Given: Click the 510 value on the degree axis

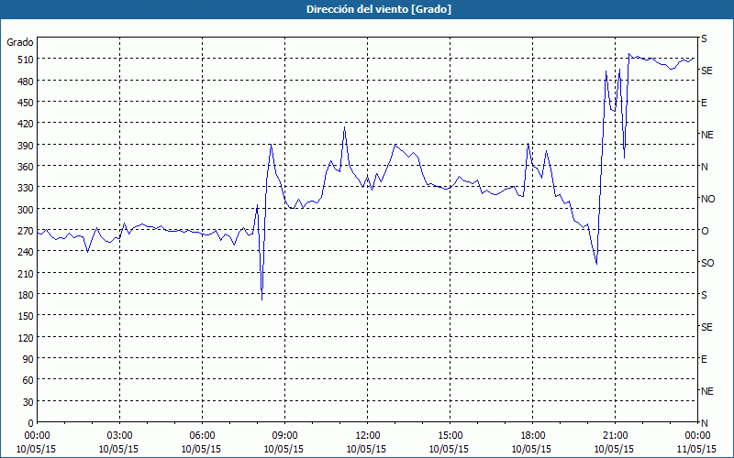Looking at the screenshot, I should 26,60.
